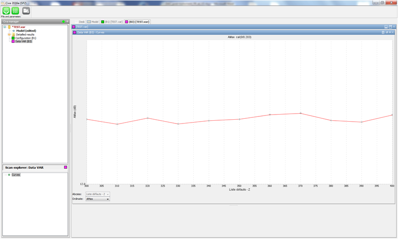
Task: Switch to the Model tab
Action: point(93,22)
